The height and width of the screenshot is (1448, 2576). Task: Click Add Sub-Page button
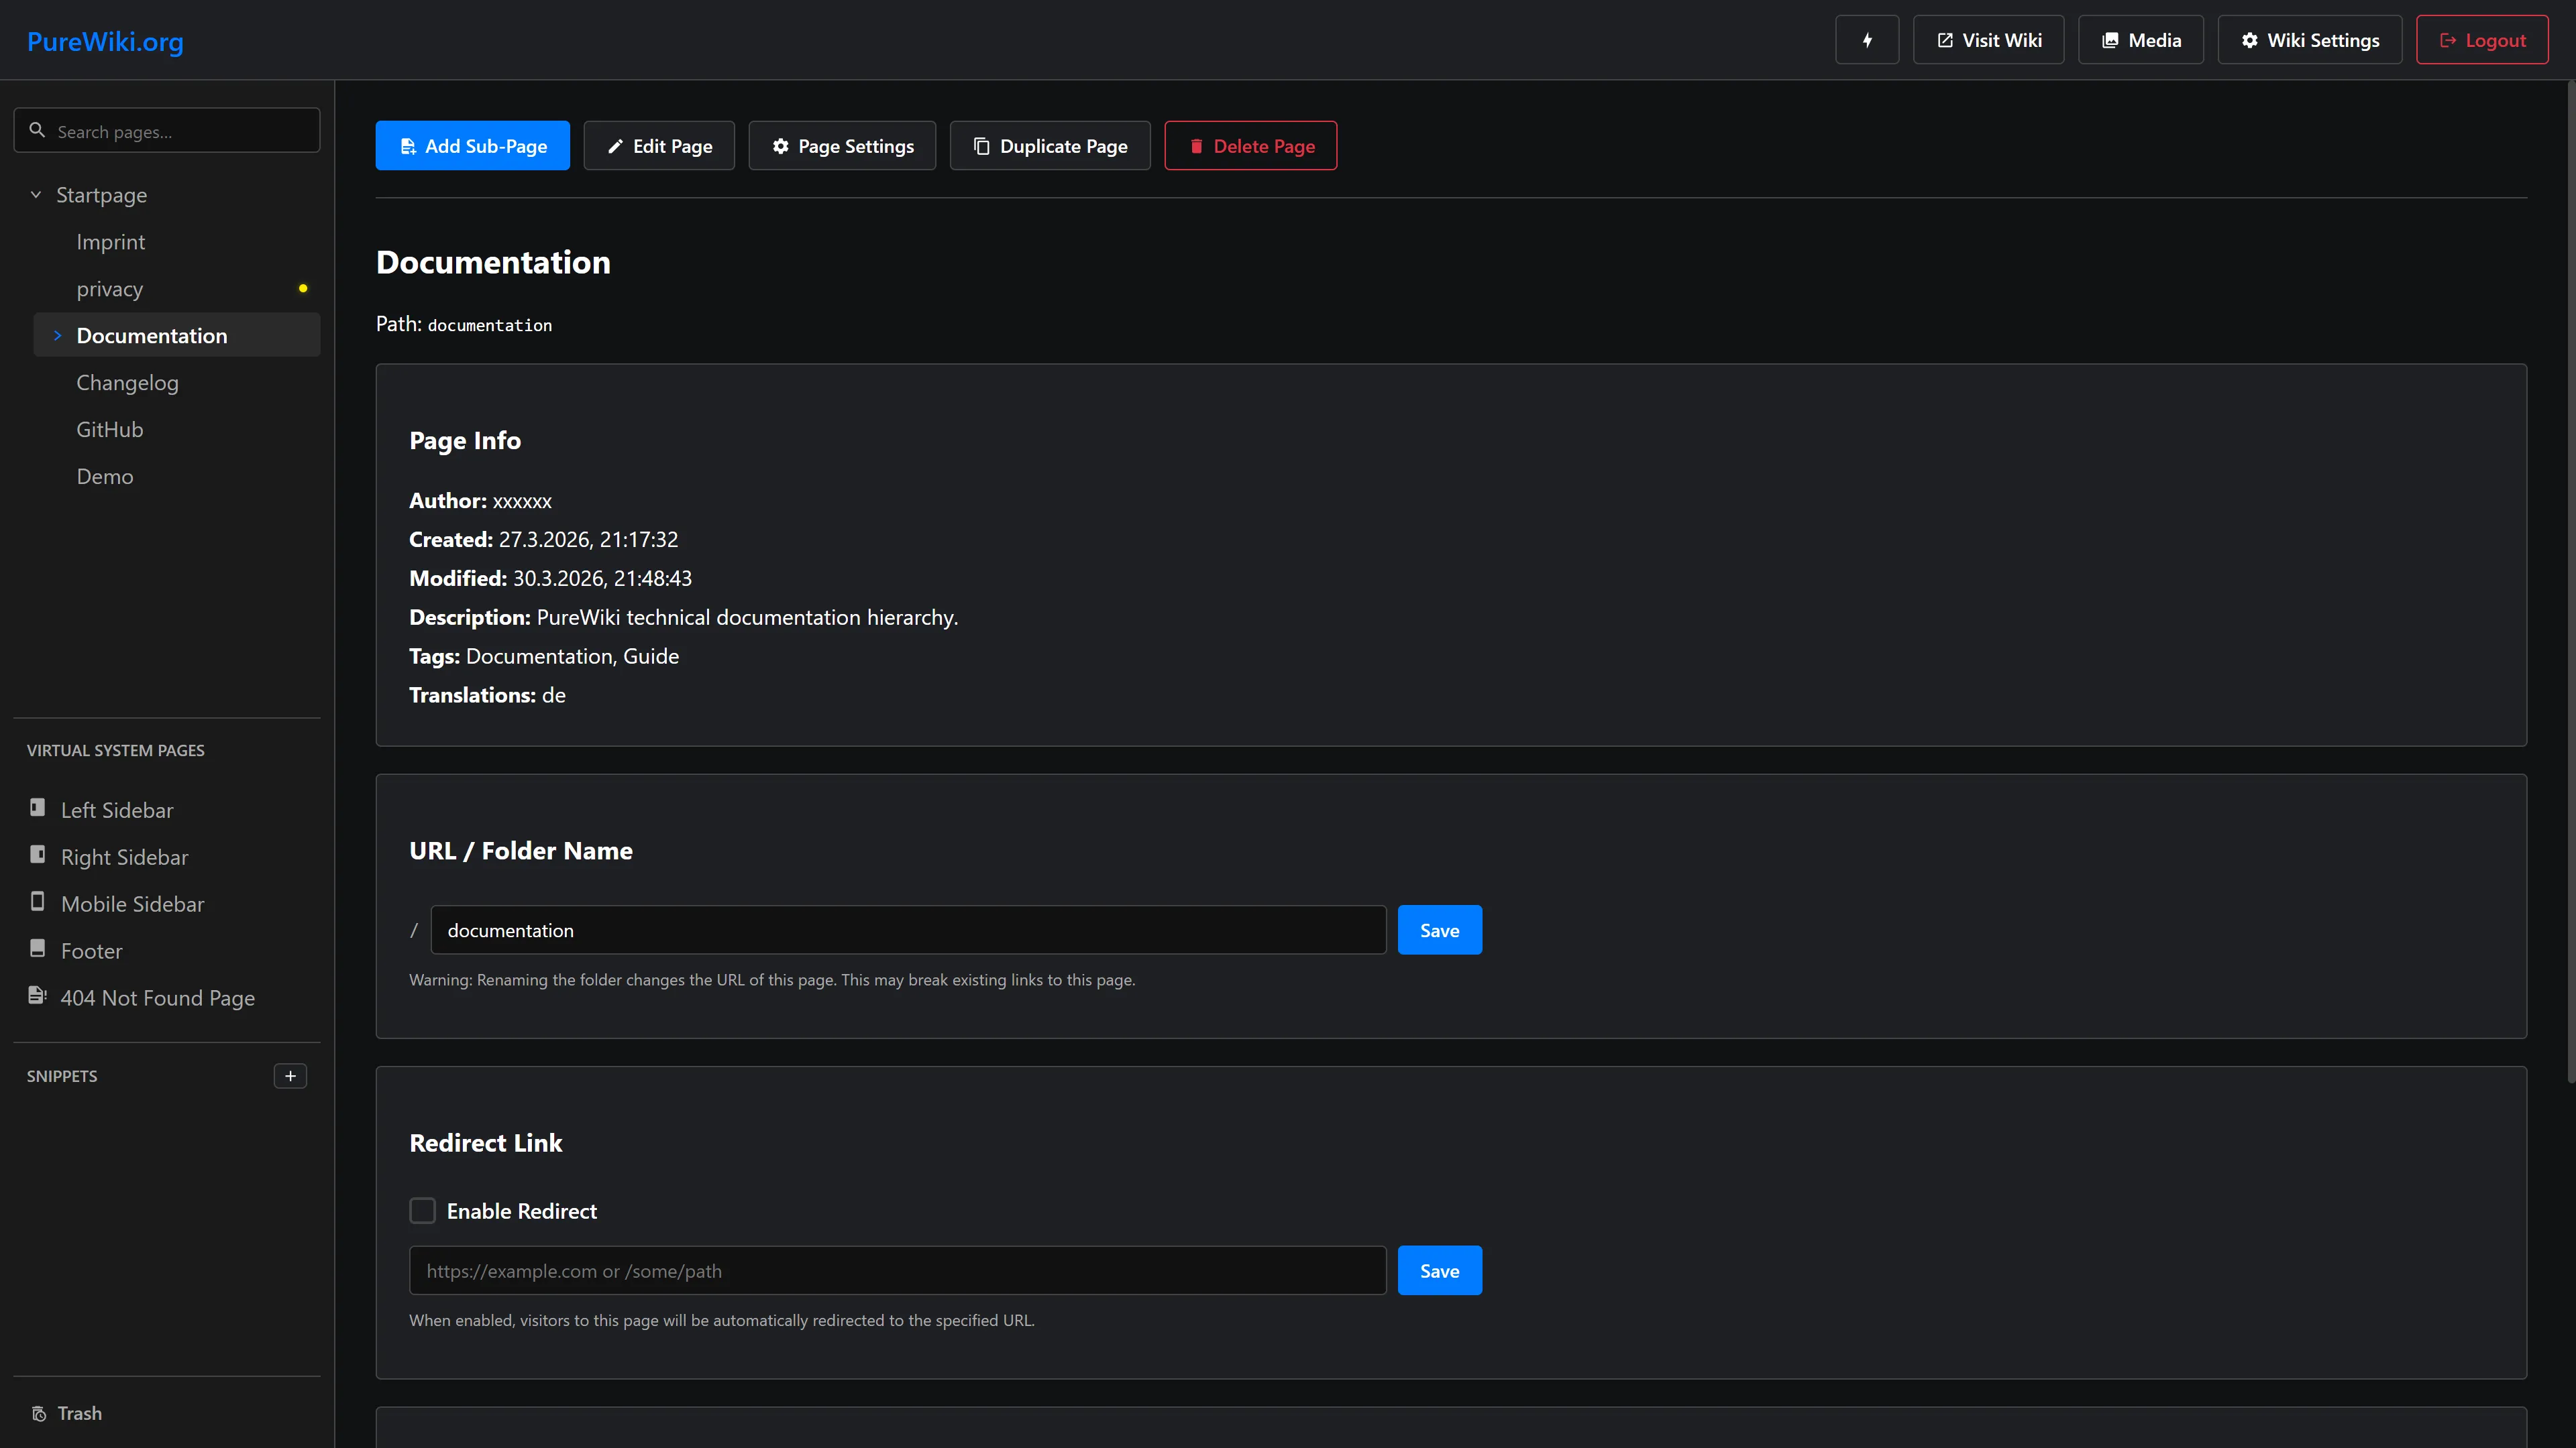coord(472,146)
